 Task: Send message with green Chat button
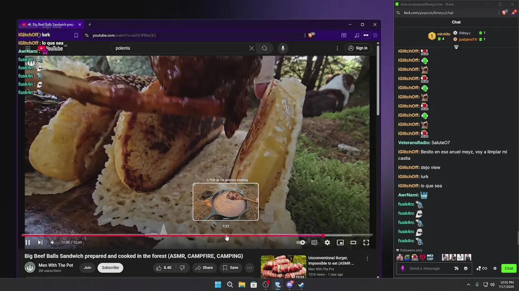point(509,268)
